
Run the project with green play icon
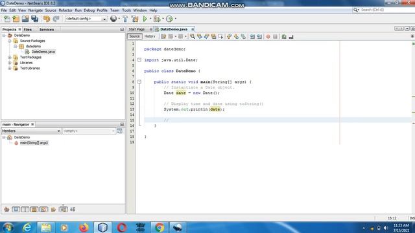click(145, 19)
